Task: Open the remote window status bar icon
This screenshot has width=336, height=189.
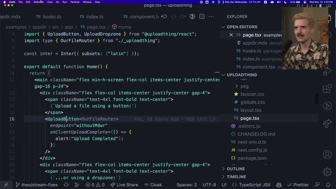Action: pyautogui.click(x=6, y=185)
